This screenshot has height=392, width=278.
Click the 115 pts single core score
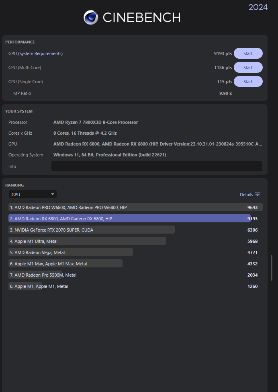225,82
